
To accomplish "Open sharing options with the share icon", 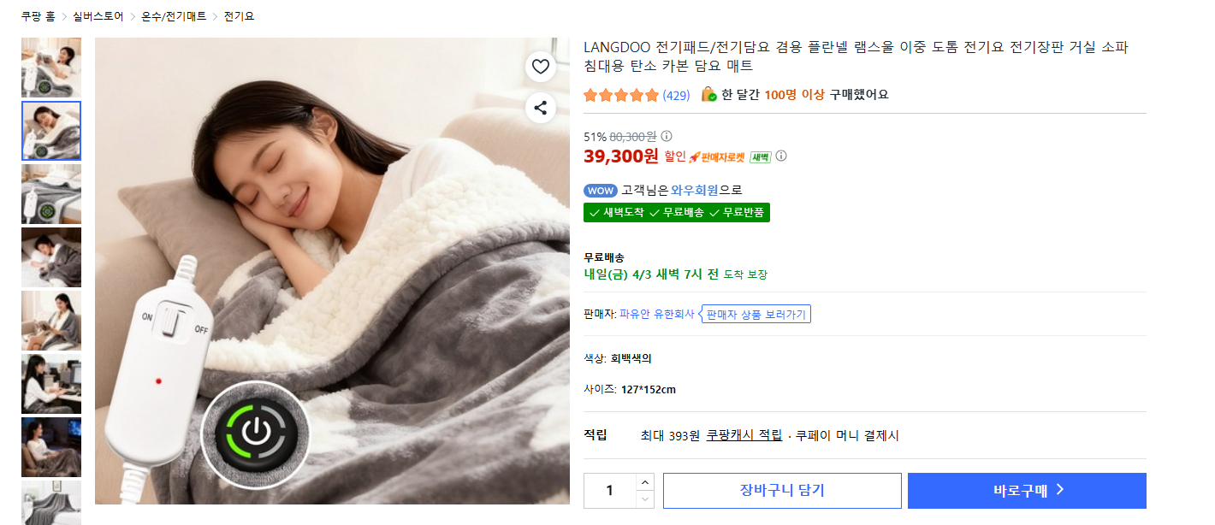I will pyautogui.click(x=541, y=108).
